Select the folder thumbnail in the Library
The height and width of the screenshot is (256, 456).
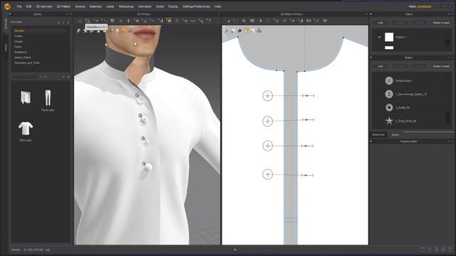tap(26, 98)
